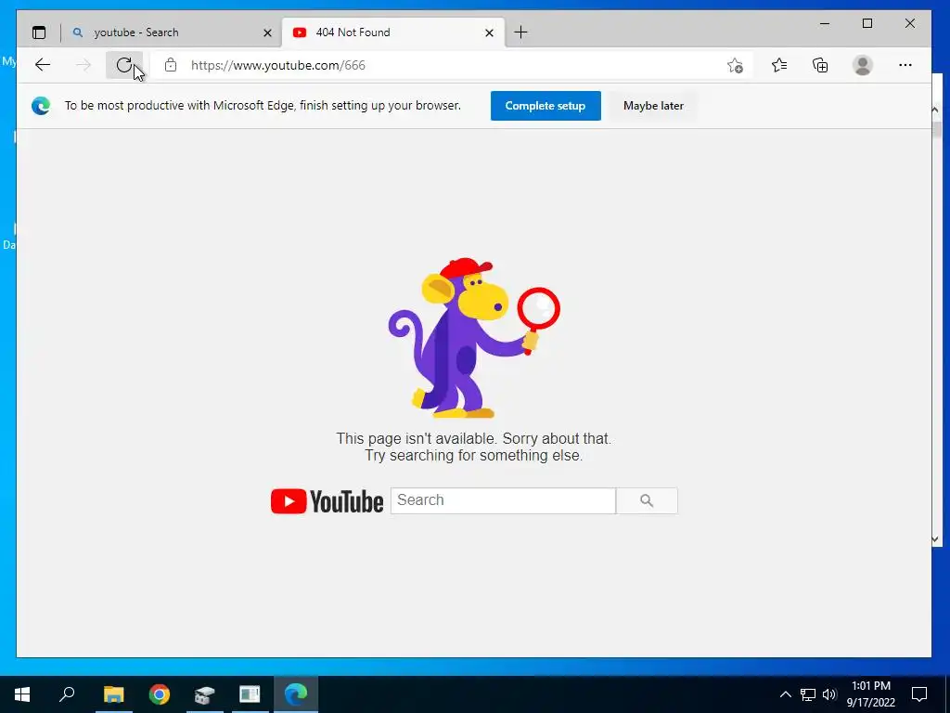
Task: Click the YouTube logo
Action: pyautogui.click(x=327, y=501)
